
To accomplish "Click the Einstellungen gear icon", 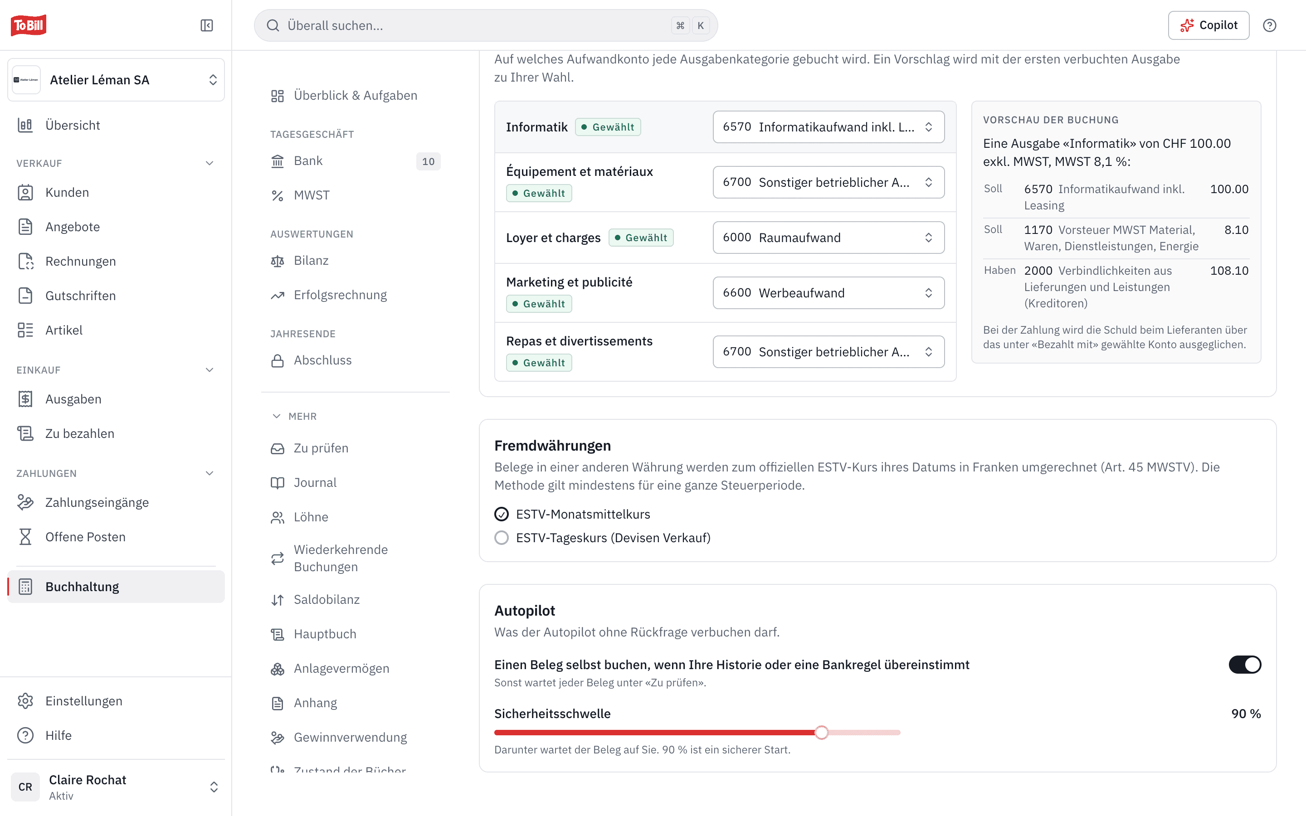I will pos(25,701).
